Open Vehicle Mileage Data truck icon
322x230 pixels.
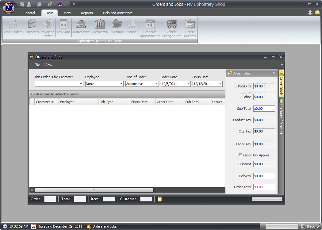tap(172, 28)
